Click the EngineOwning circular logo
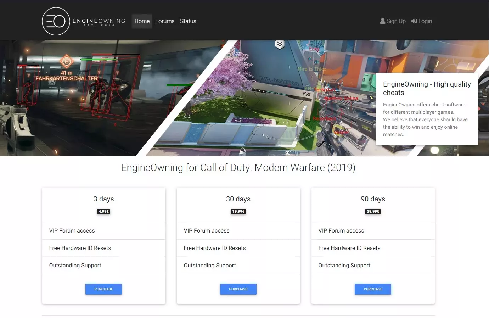 56,21
